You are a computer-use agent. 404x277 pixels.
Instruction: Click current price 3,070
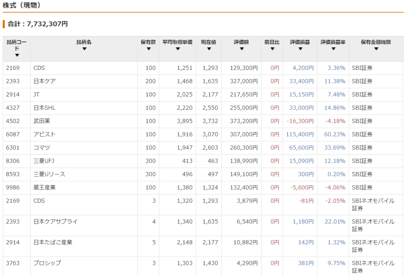210,134
